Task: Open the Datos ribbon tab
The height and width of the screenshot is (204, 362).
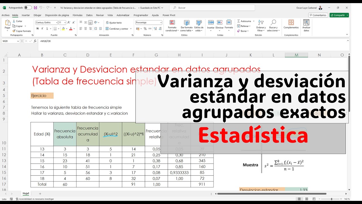Action: [89, 15]
